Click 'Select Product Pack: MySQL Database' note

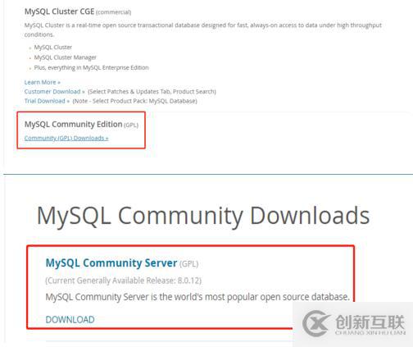134,101
